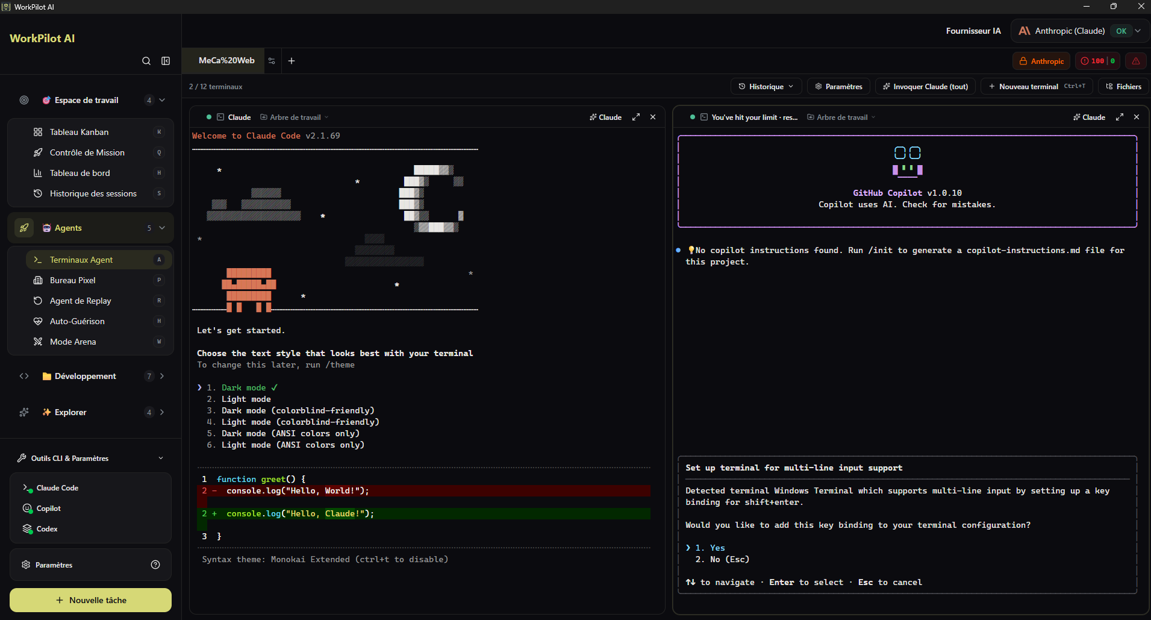This screenshot has height=620, width=1151.
Task: Collapse the sidebar panel icon
Action: click(x=166, y=61)
